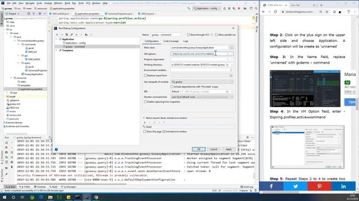This screenshot has width=359, height=201.
Task: Open working directory dropdown arrow
Action: (232, 65)
